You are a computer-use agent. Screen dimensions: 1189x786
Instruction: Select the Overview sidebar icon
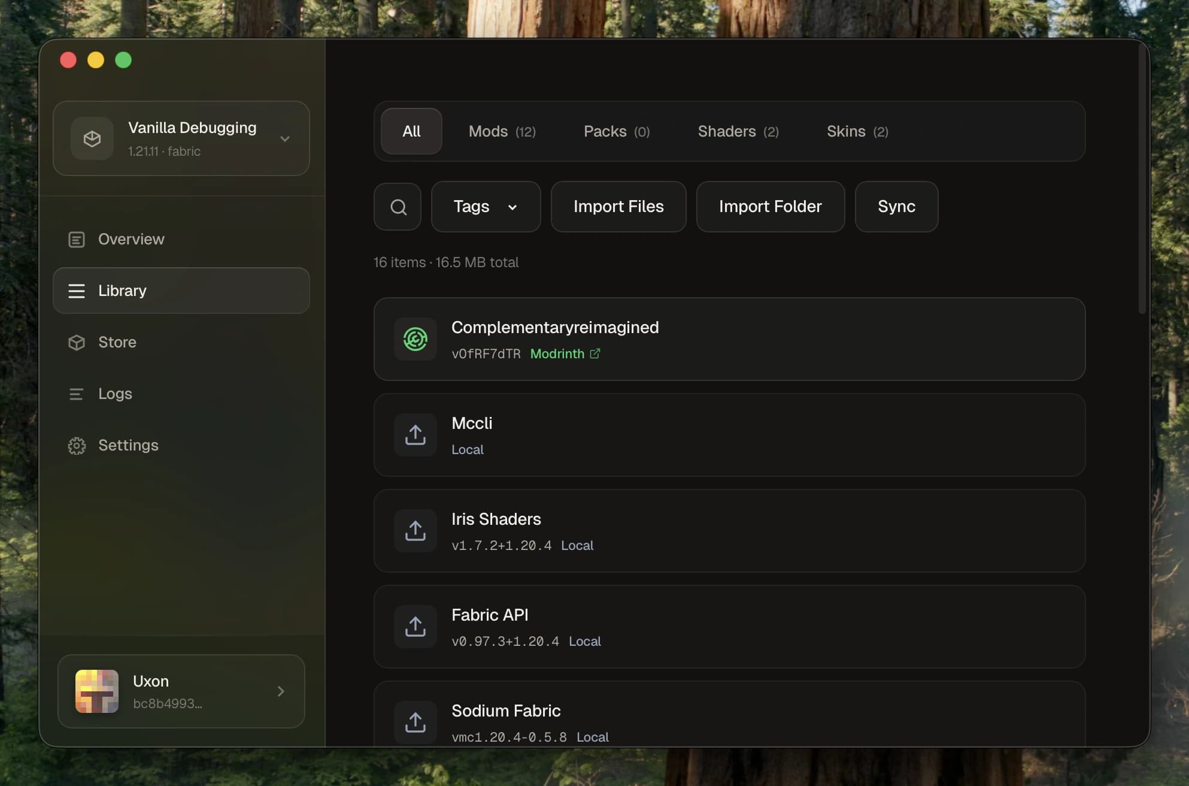click(x=77, y=239)
